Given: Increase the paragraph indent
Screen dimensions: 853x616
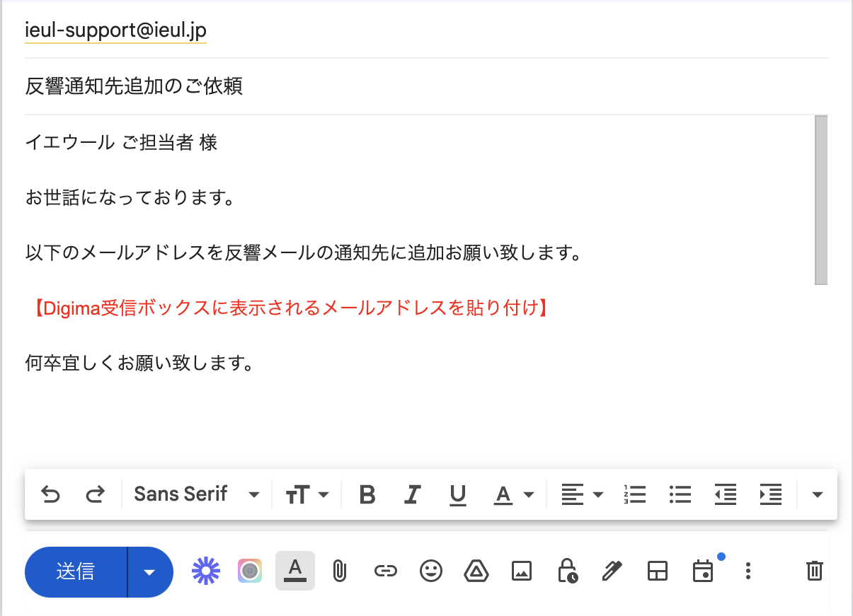Looking at the screenshot, I should [x=770, y=494].
